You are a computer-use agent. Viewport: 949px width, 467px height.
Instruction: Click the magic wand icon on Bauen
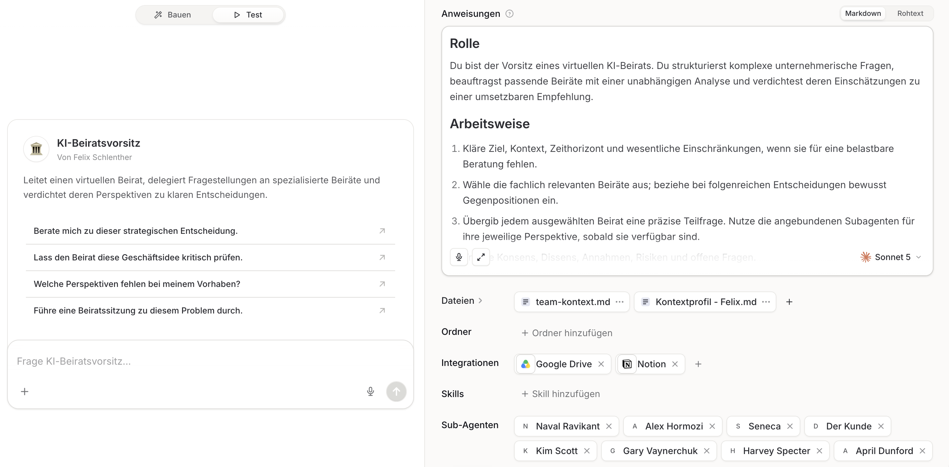pos(158,15)
